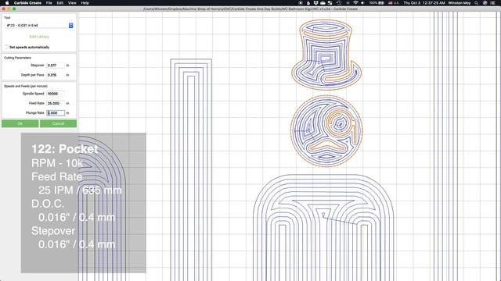Click the Depth per Pass input field

tap(56, 75)
